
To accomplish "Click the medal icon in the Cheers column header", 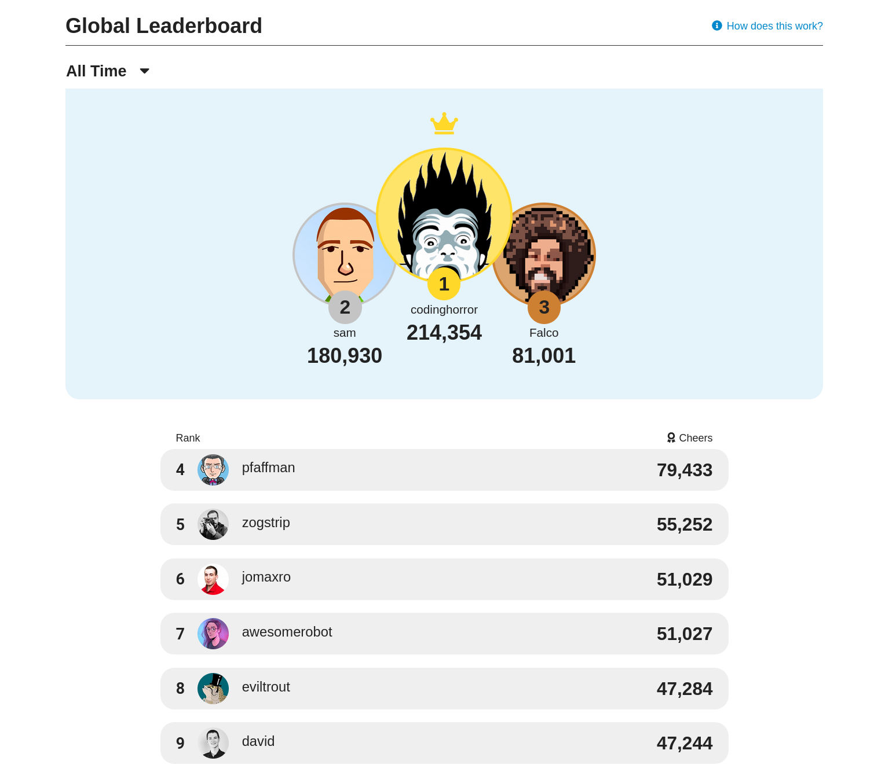I will (671, 438).
